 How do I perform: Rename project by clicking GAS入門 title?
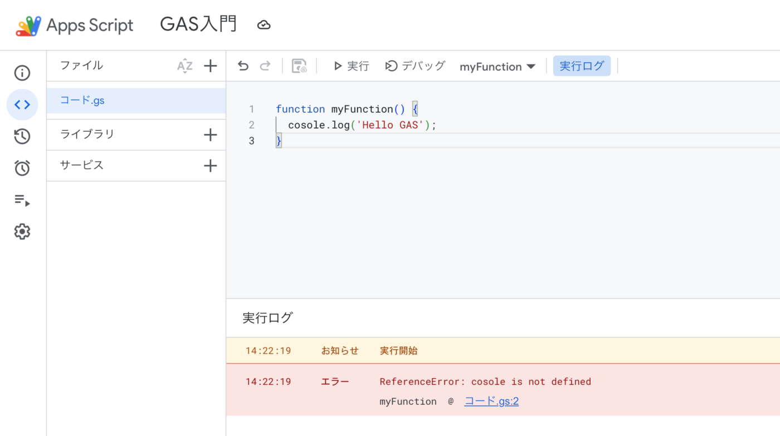[x=198, y=24]
